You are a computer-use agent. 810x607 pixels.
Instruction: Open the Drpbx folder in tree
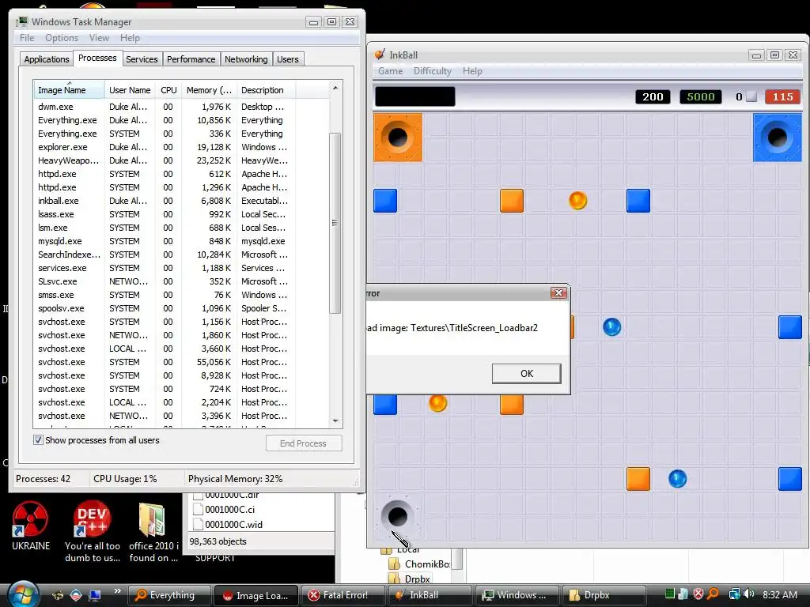point(411,579)
